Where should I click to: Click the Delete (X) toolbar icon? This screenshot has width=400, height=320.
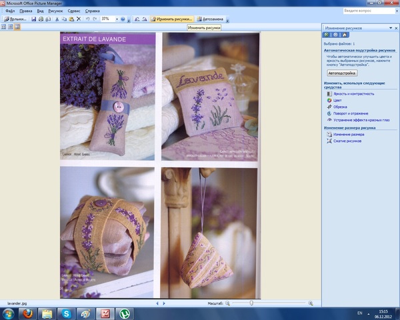coord(79,19)
